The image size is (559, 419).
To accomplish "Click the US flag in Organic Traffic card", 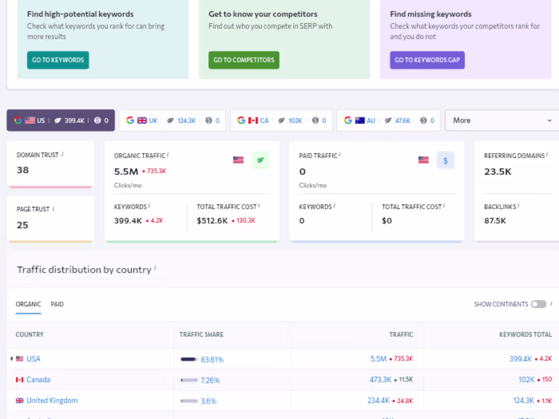I will 238,160.
